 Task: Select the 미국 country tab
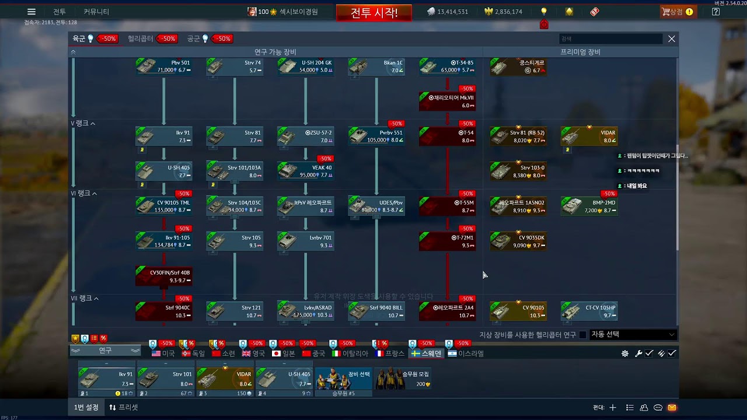click(163, 353)
